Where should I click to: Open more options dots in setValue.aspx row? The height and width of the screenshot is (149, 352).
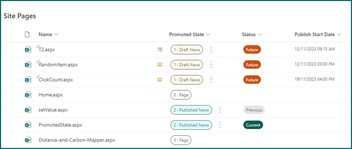point(220,110)
